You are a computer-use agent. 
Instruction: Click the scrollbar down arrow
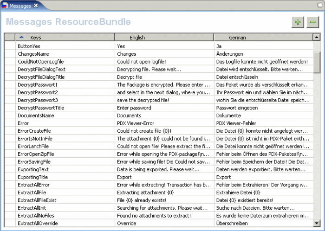[x=317, y=223]
